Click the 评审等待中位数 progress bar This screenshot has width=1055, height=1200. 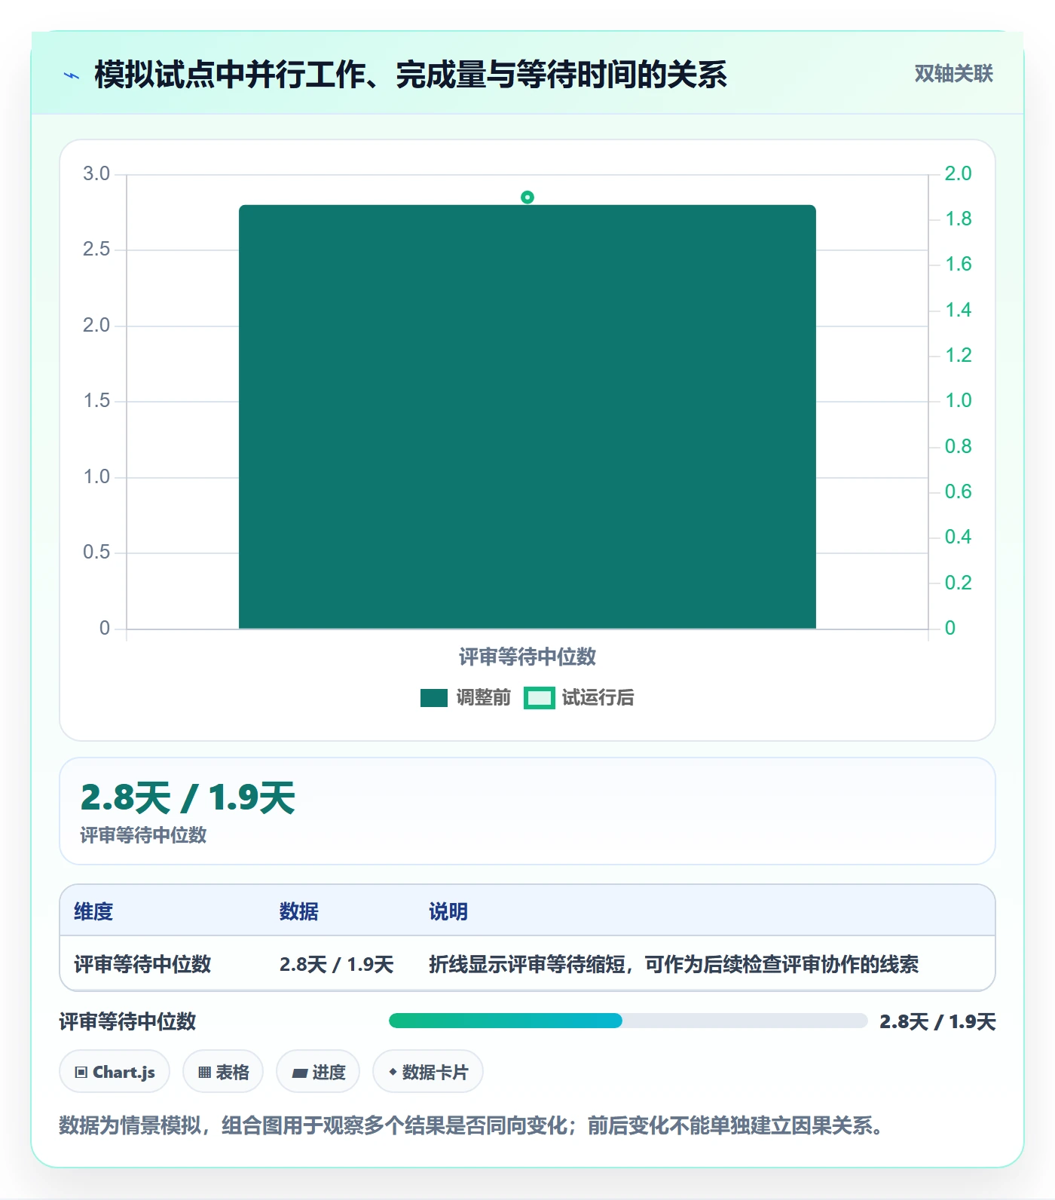[628, 1021]
